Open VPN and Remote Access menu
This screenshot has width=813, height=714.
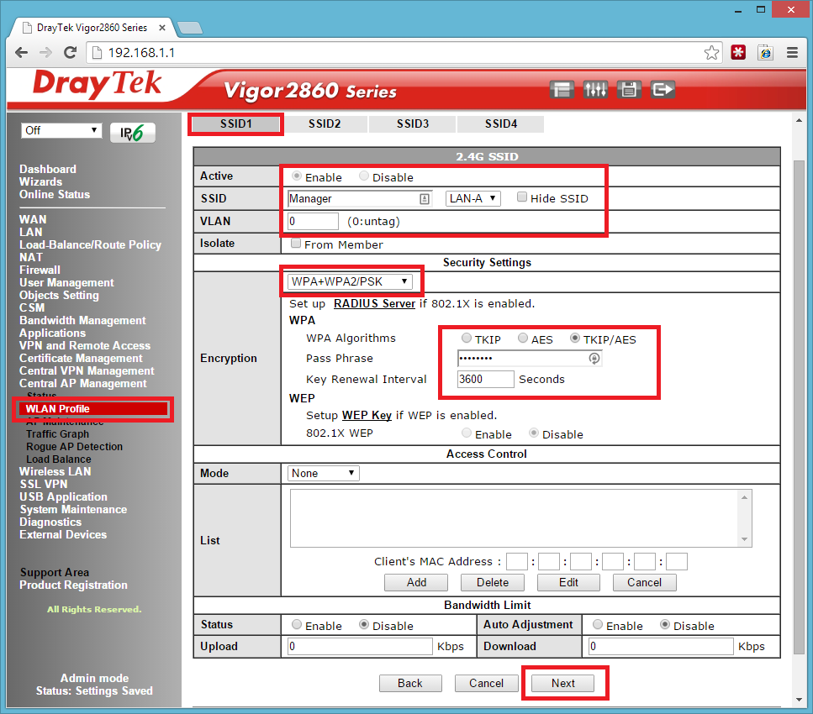[x=85, y=345]
